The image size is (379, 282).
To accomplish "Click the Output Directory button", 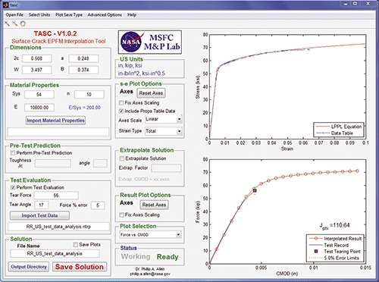I will (29, 267).
